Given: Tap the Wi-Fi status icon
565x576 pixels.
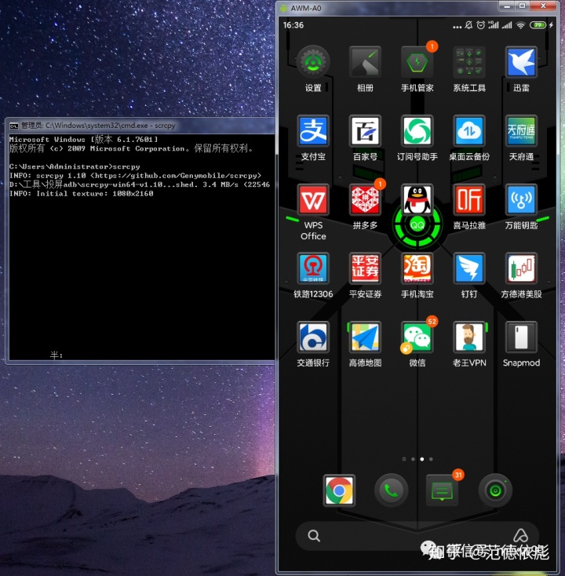Looking at the screenshot, I should coord(520,25).
